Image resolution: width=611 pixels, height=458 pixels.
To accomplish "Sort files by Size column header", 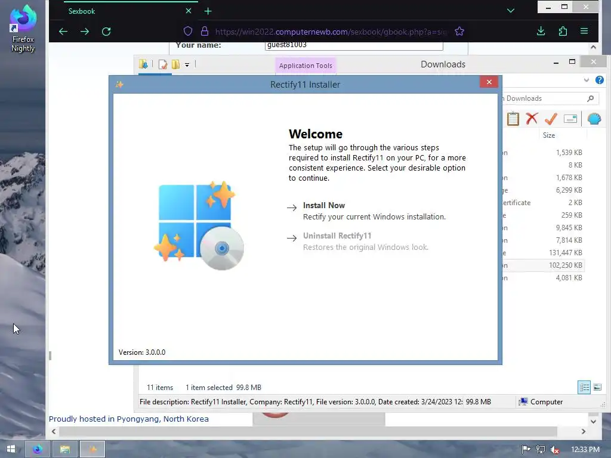I will click(549, 135).
